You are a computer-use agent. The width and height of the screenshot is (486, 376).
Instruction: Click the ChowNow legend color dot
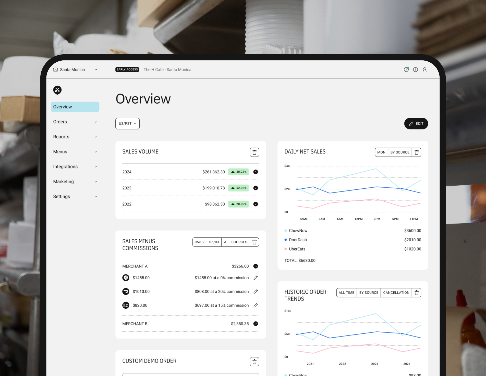click(x=286, y=231)
